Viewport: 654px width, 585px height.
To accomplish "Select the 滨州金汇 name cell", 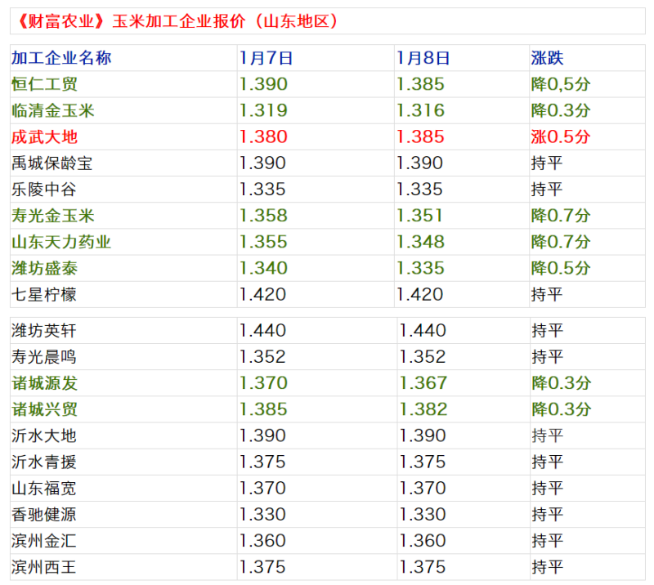I will [x=44, y=541].
